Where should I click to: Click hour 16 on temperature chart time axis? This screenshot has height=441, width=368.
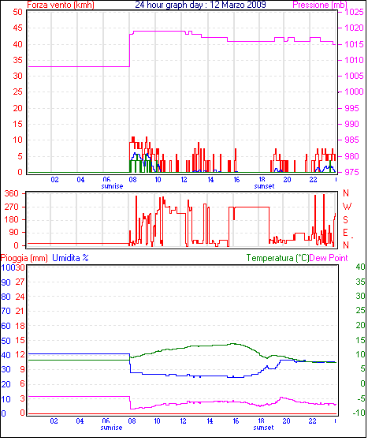click(236, 421)
